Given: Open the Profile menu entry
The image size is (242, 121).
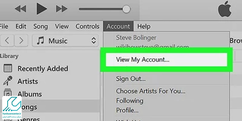Looking at the screenshot, I should pos(127,110).
